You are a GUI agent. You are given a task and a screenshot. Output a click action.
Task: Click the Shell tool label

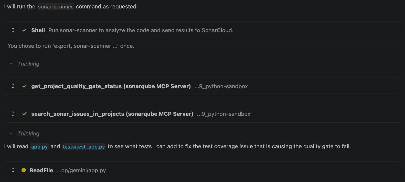click(38, 30)
